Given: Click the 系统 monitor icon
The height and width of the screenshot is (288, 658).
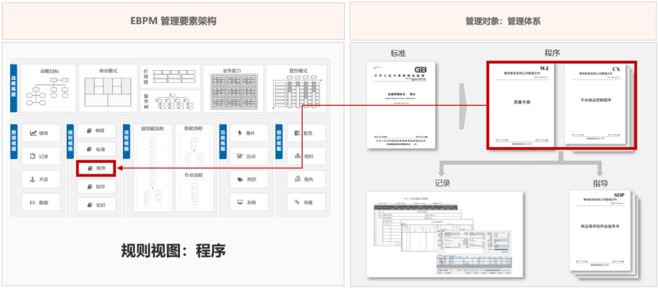Looking at the screenshot, I should [x=240, y=202].
